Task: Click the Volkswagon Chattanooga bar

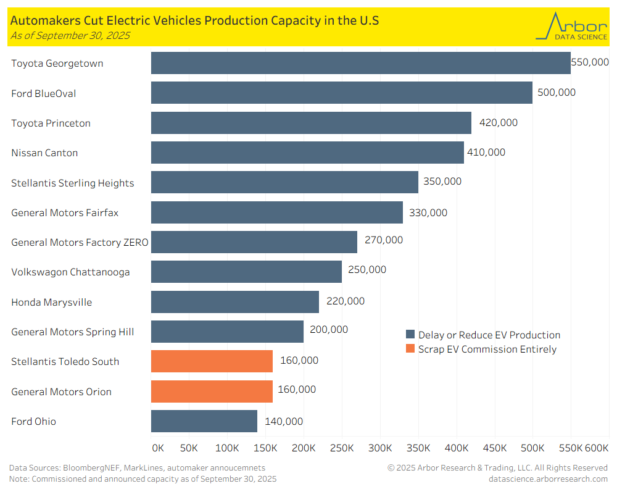Action: click(x=246, y=272)
